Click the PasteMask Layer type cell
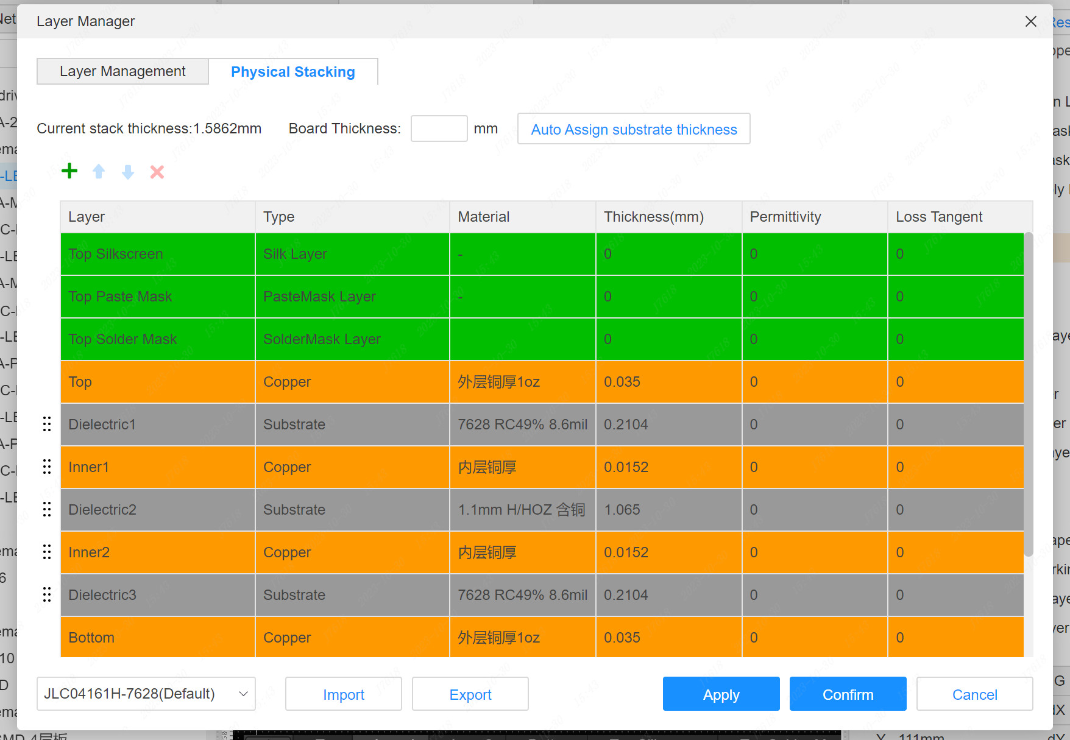The image size is (1070, 740). (352, 297)
